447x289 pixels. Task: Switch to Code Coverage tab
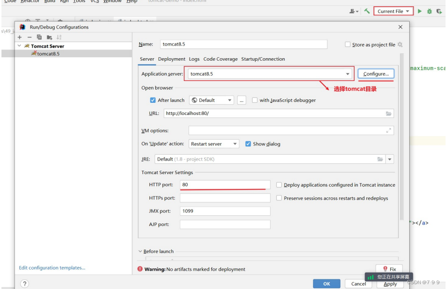point(221,59)
